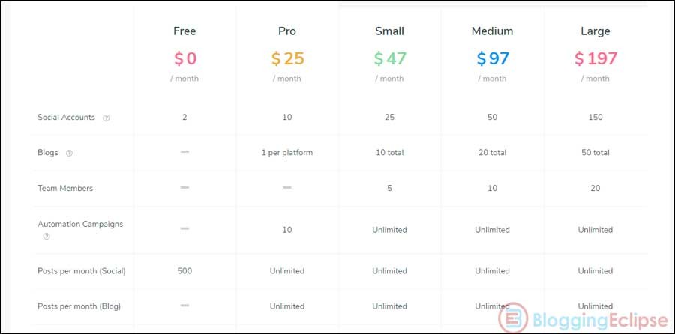Click the 500 posts Free plan cell

point(184,271)
